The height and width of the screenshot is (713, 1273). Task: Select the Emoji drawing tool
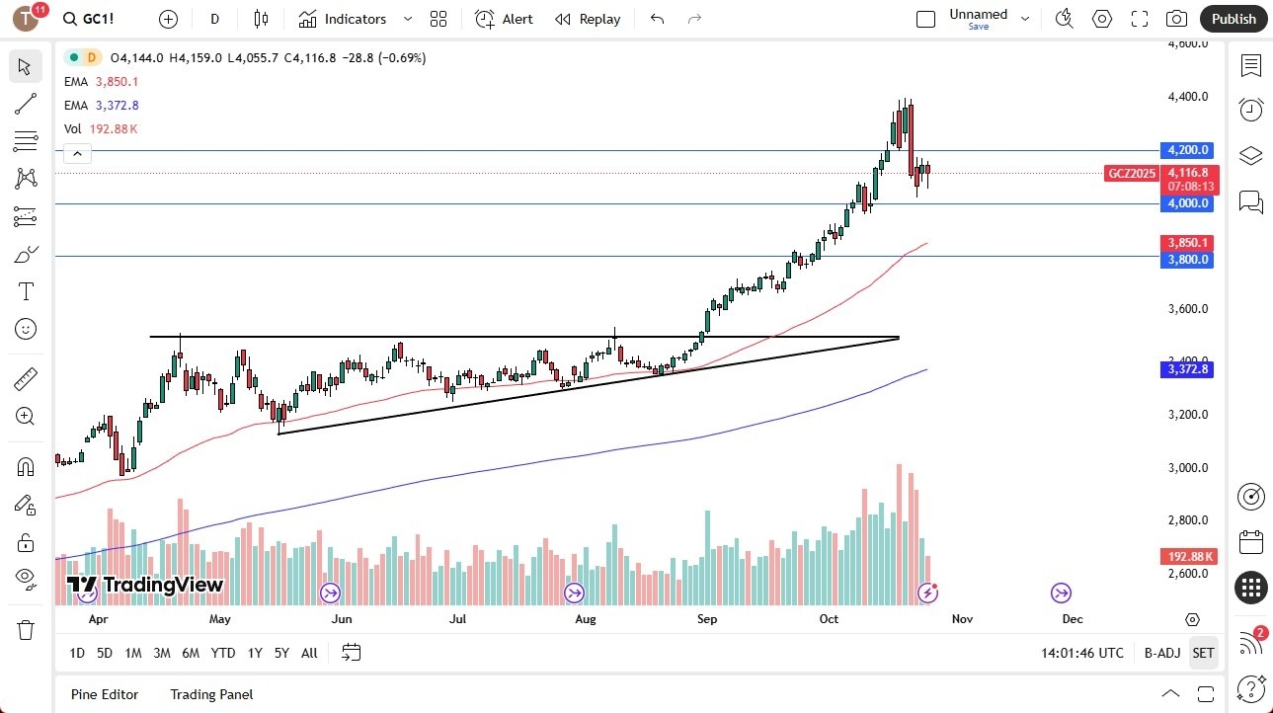pos(25,329)
